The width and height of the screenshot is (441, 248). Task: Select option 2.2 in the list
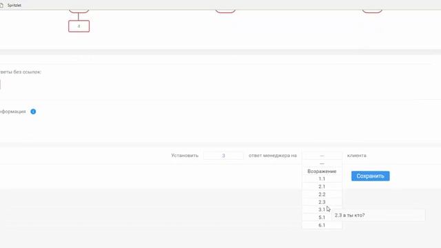[x=322, y=194]
